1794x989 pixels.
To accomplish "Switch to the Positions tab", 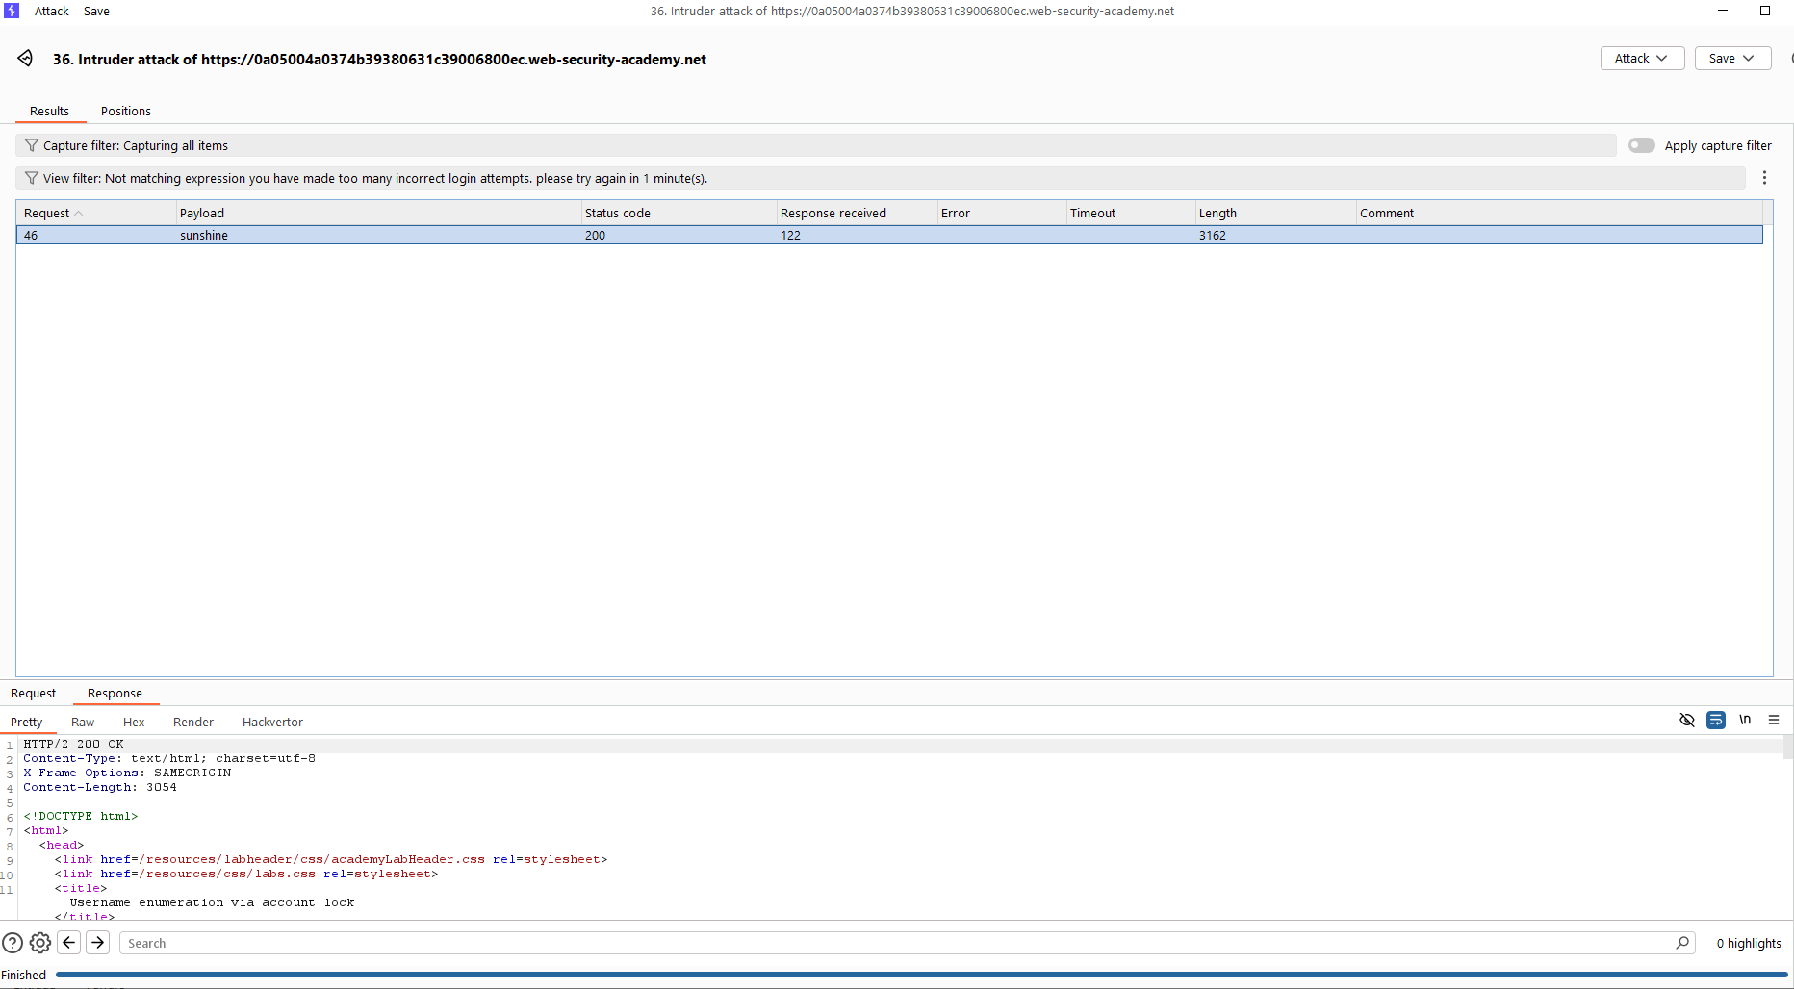I will point(126,111).
